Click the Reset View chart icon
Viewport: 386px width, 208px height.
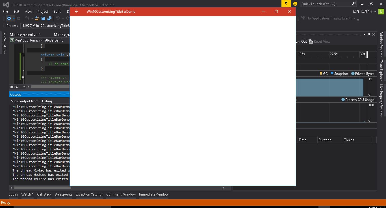[x=311, y=42]
